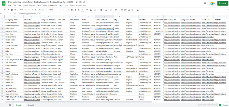Open the comment history icon near Share
Viewport: 229px width, 107px height.
pos(205,3)
